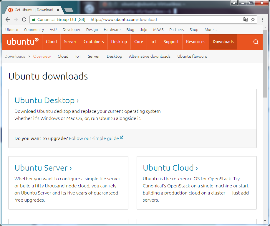Image resolution: width=270 pixels, height=226 pixels.
Task: Open Cloud in the orange navigation
Action: coord(51,42)
